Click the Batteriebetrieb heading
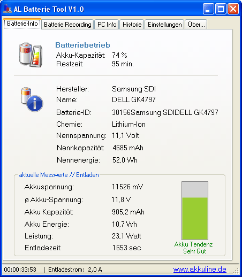 (x=82, y=45)
